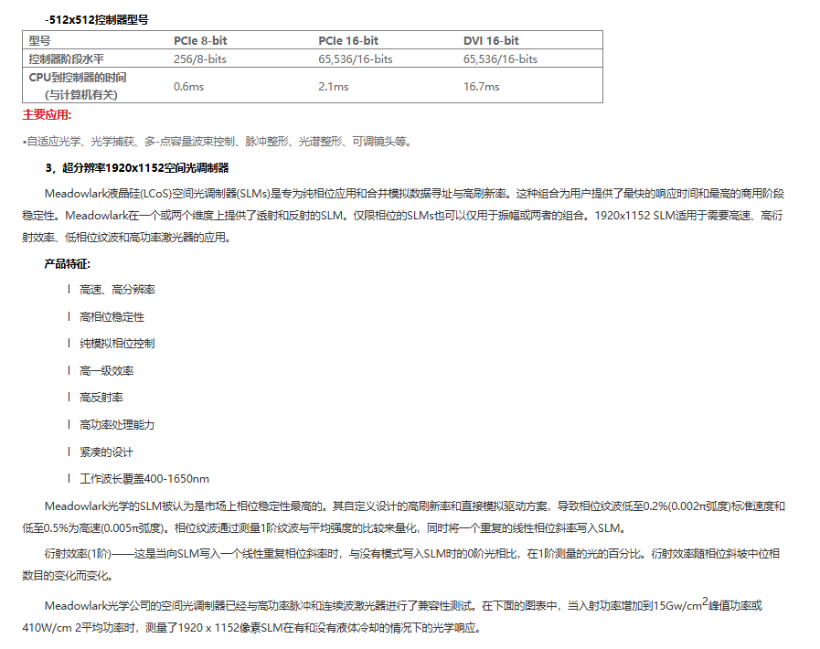Image resolution: width=820 pixels, height=649 pixels.
Task: Click the "PCIe 16-bit" table column header
Action: [x=348, y=41]
